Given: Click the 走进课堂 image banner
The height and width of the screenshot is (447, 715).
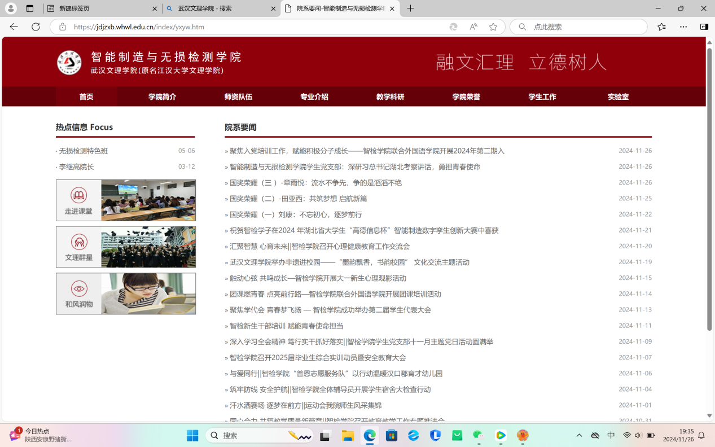Looking at the screenshot, I should (x=126, y=200).
